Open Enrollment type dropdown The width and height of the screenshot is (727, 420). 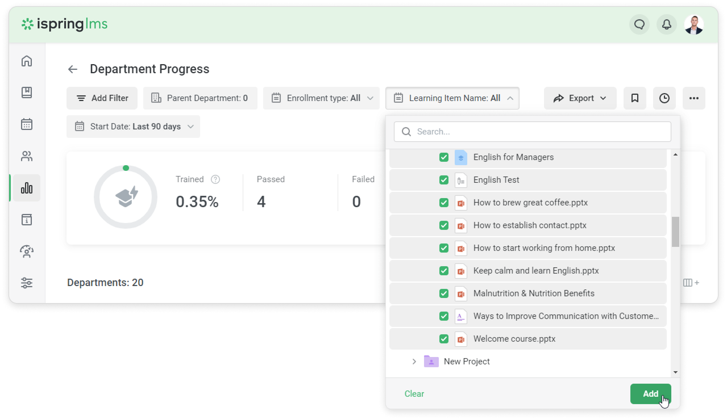click(x=321, y=98)
